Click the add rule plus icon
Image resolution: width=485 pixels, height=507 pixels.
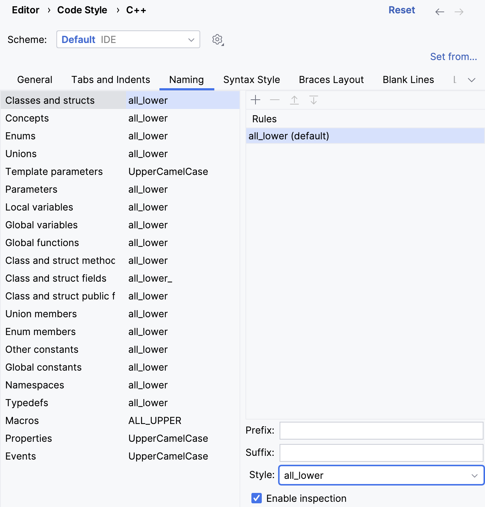click(x=255, y=100)
